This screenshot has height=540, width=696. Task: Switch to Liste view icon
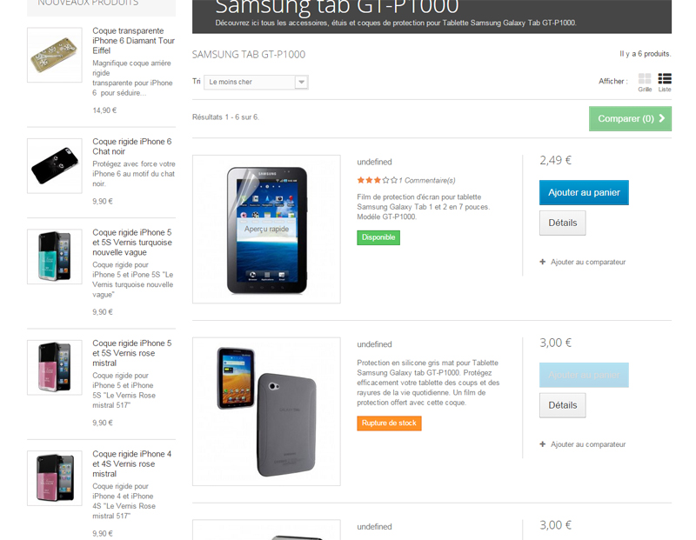pos(665,79)
